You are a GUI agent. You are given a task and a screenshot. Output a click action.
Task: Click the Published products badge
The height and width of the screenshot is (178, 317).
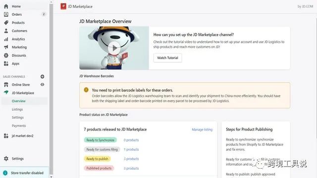(x=99, y=168)
